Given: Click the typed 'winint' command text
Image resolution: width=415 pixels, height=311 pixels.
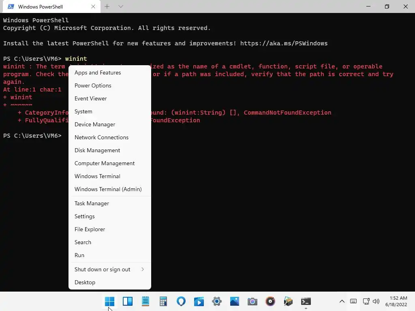Looking at the screenshot, I should tap(76, 58).
